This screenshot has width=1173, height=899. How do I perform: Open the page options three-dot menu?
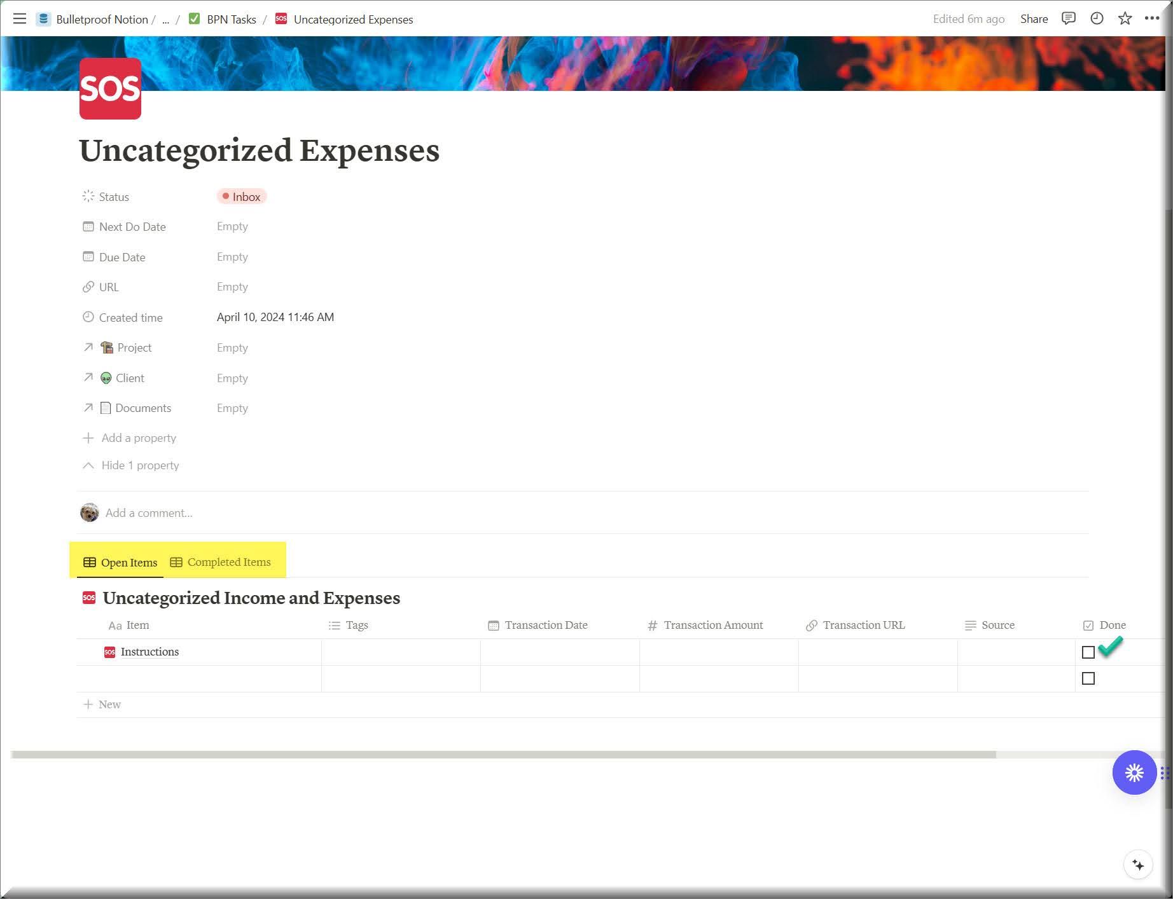point(1152,18)
